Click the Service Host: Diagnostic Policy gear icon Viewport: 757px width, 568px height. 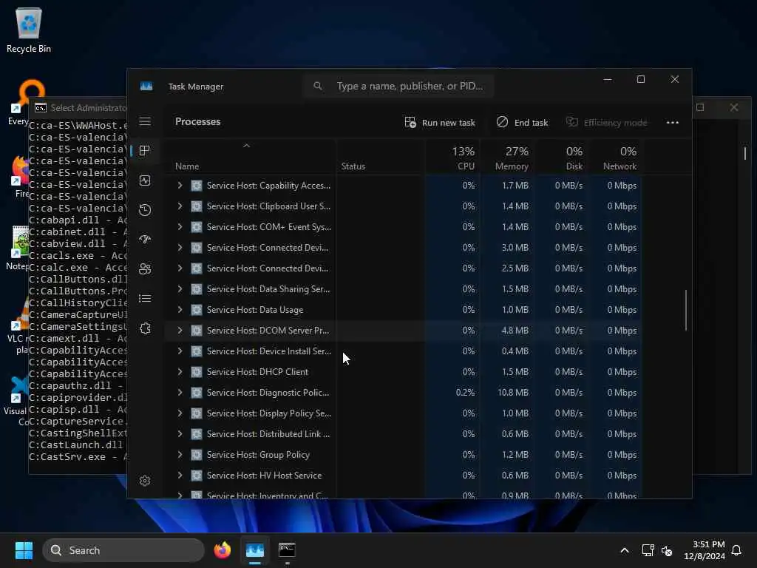click(x=197, y=393)
